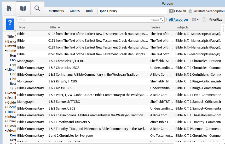The height and width of the screenshot is (144, 225).
Task: Click Old Testamen… series cell
Action: (161, 136)
